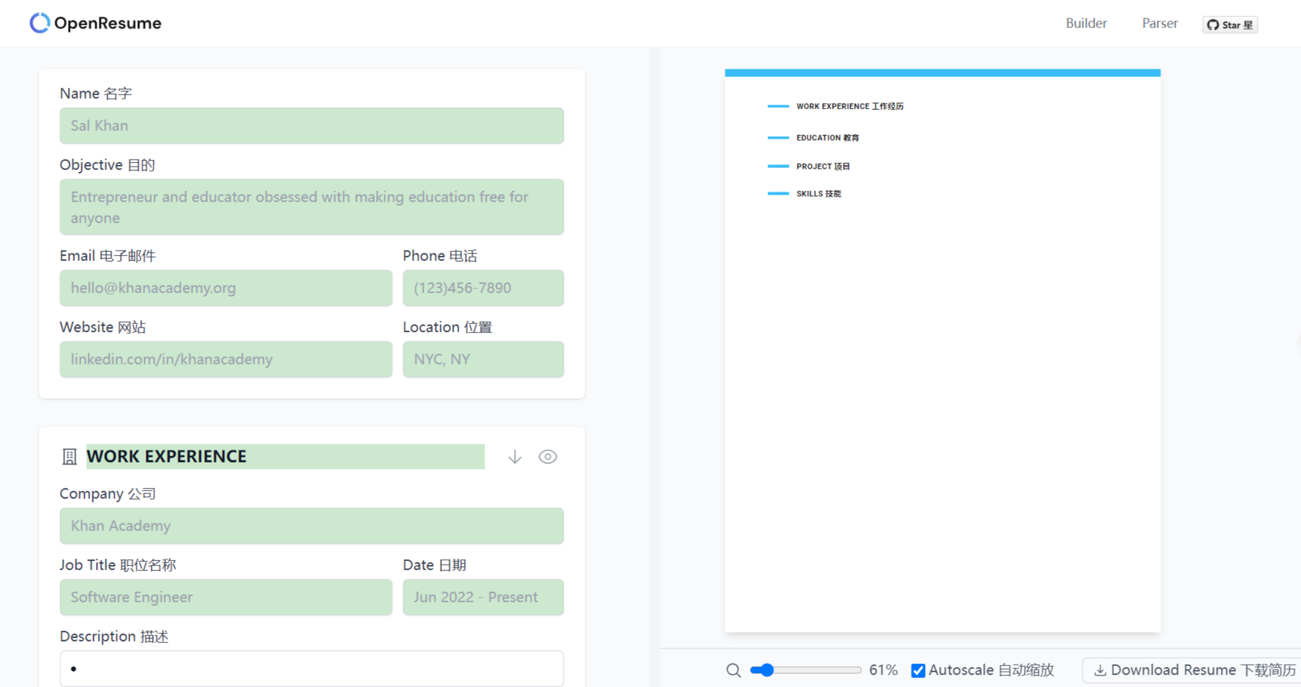Click the Job Title input field
Image resolution: width=1301 pixels, height=687 pixels.
226,597
